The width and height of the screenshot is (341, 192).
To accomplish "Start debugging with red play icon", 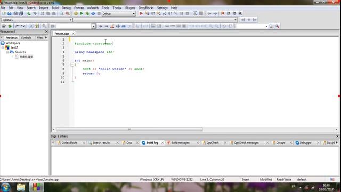I will 141,13.
